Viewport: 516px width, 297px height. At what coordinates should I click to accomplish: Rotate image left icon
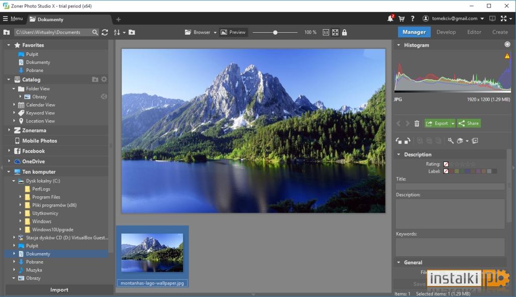[x=399, y=141]
